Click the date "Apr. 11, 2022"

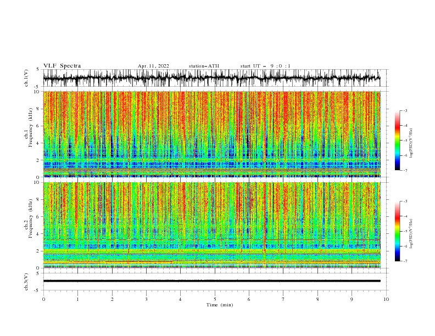(153, 66)
